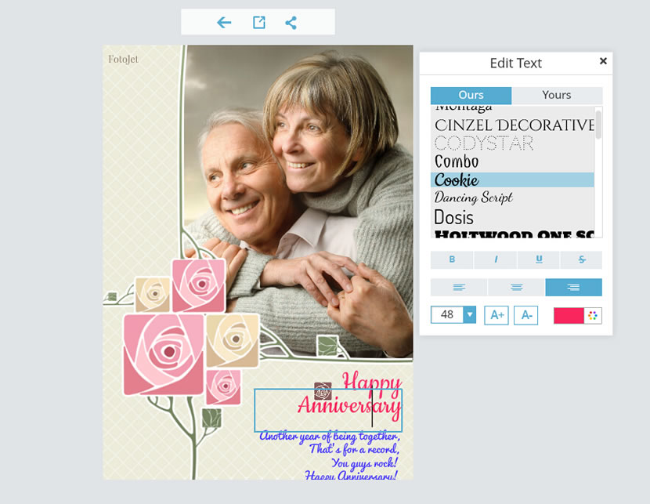Viewport: 650px width, 504px height.
Task: Switch to the Yours fonts tab
Action: tap(557, 95)
